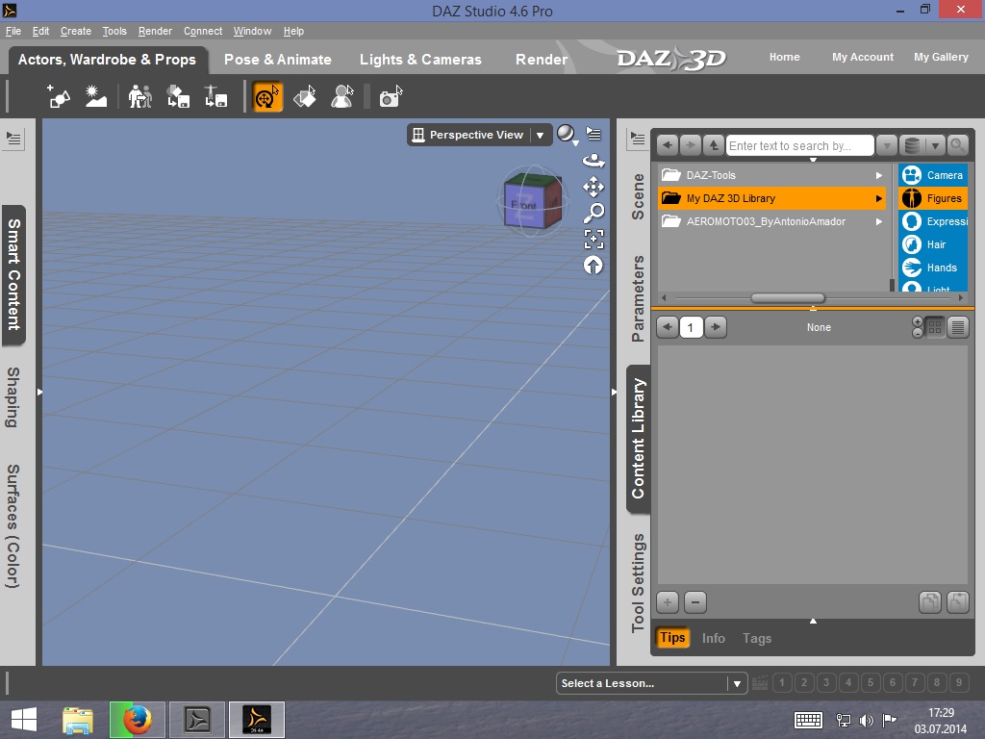Open the Lights & Cameras activity tab
Viewport: 985px width, 739px height.
coord(420,59)
